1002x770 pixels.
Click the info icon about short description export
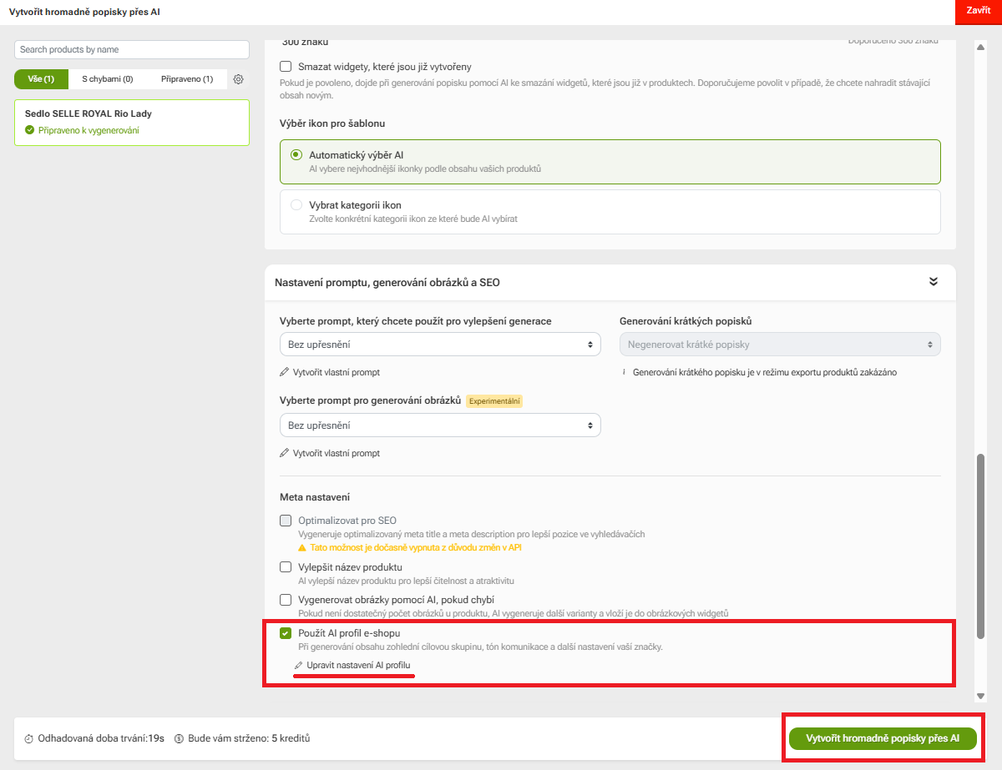tap(623, 371)
